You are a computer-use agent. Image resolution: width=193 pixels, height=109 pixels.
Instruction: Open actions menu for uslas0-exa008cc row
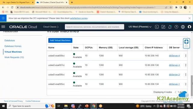tap(186, 56)
